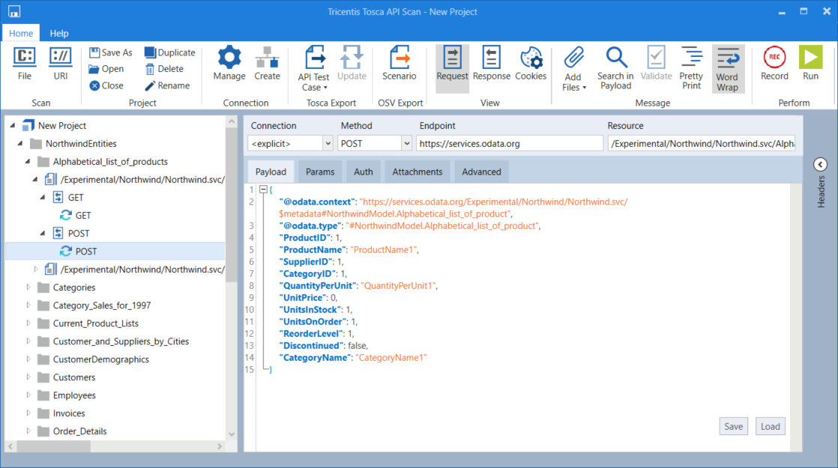The height and width of the screenshot is (468, 838).
Task: Expand the Categories folder
Action: 29,288
